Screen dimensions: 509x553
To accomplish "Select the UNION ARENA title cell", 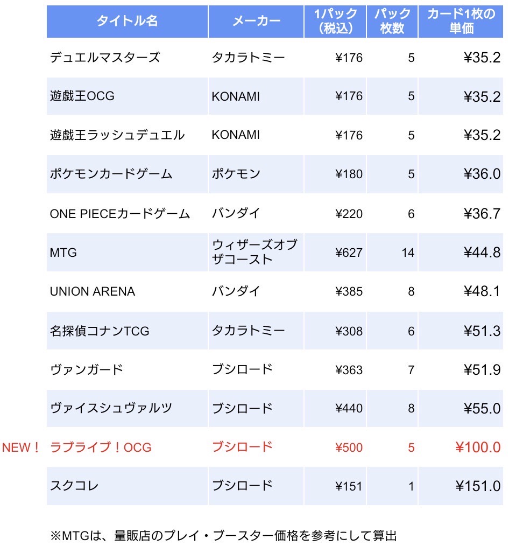I will pos(93,291).
